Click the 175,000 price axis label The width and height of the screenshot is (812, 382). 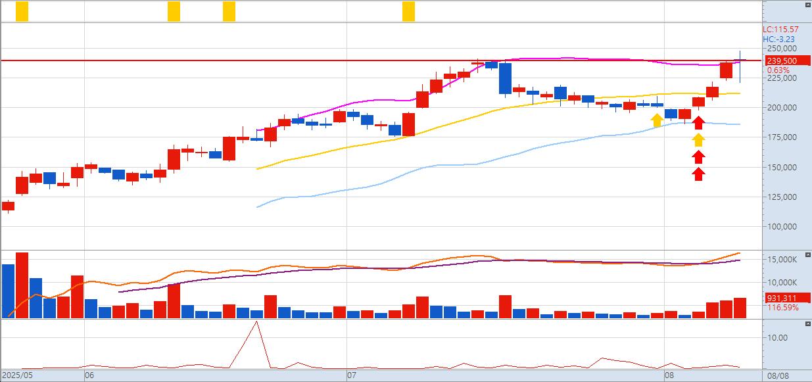tap(782, 137)
